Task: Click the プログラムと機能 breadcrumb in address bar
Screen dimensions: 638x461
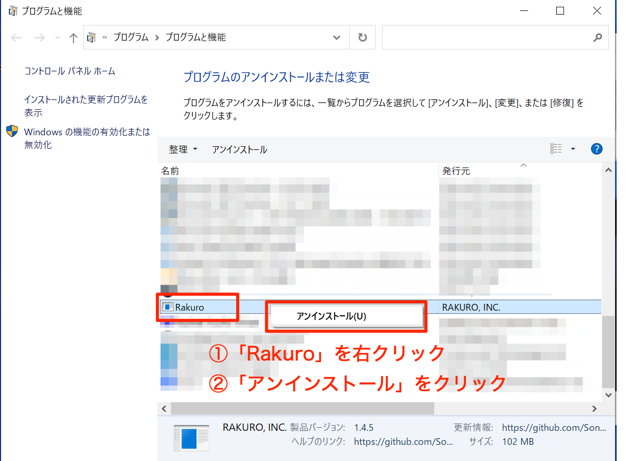Action: [195, 37]
